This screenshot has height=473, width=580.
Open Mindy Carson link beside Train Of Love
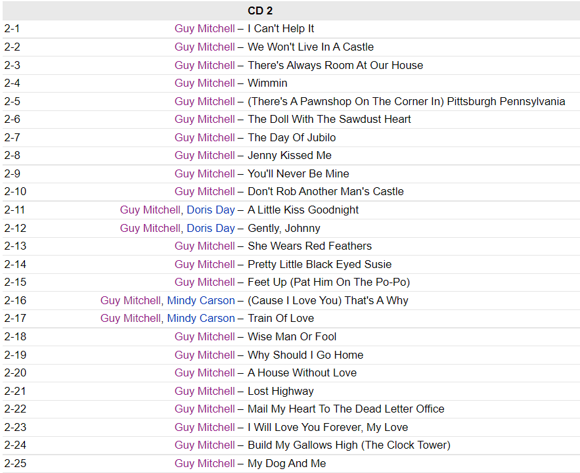pyautogui.click(x=201, y=318)
